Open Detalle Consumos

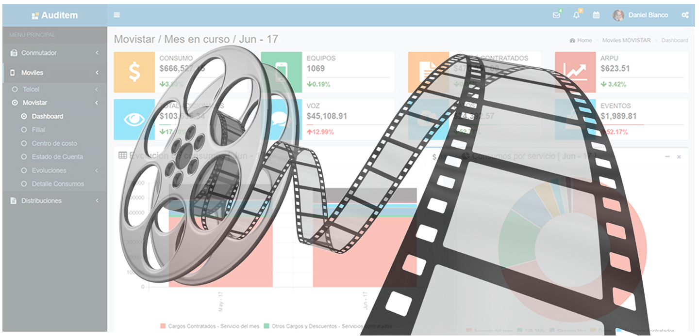pos(58,184)
